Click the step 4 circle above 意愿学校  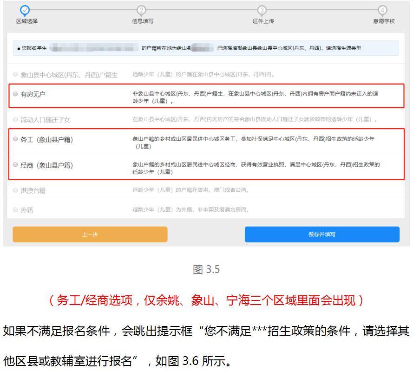point(382,10)
